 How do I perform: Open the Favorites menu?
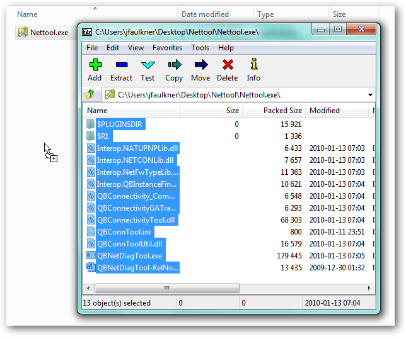[x=167, y=48]
